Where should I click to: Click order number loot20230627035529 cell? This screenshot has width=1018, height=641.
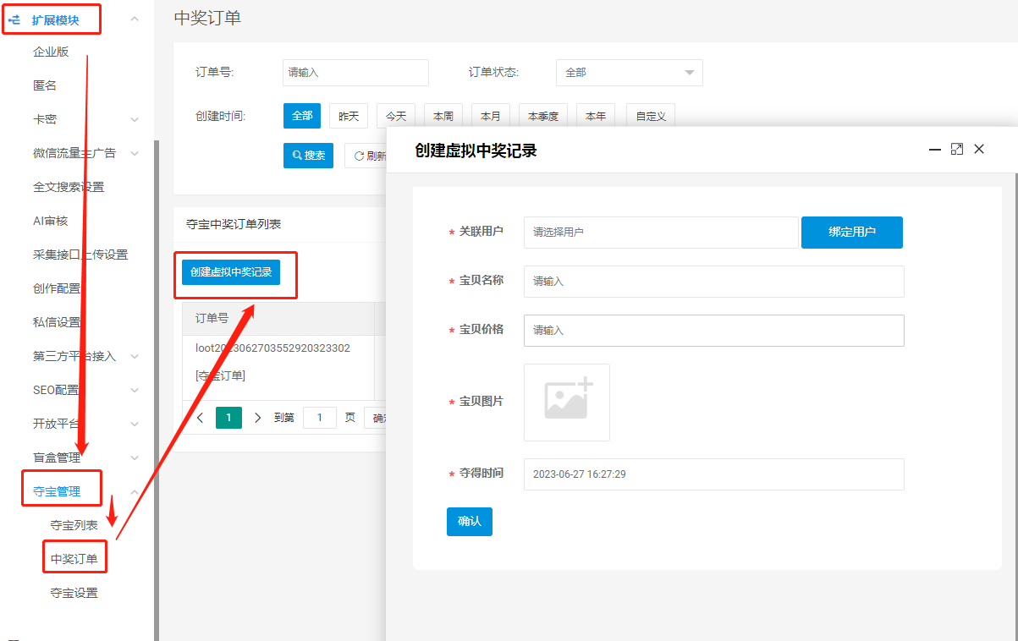pos(272,348)
